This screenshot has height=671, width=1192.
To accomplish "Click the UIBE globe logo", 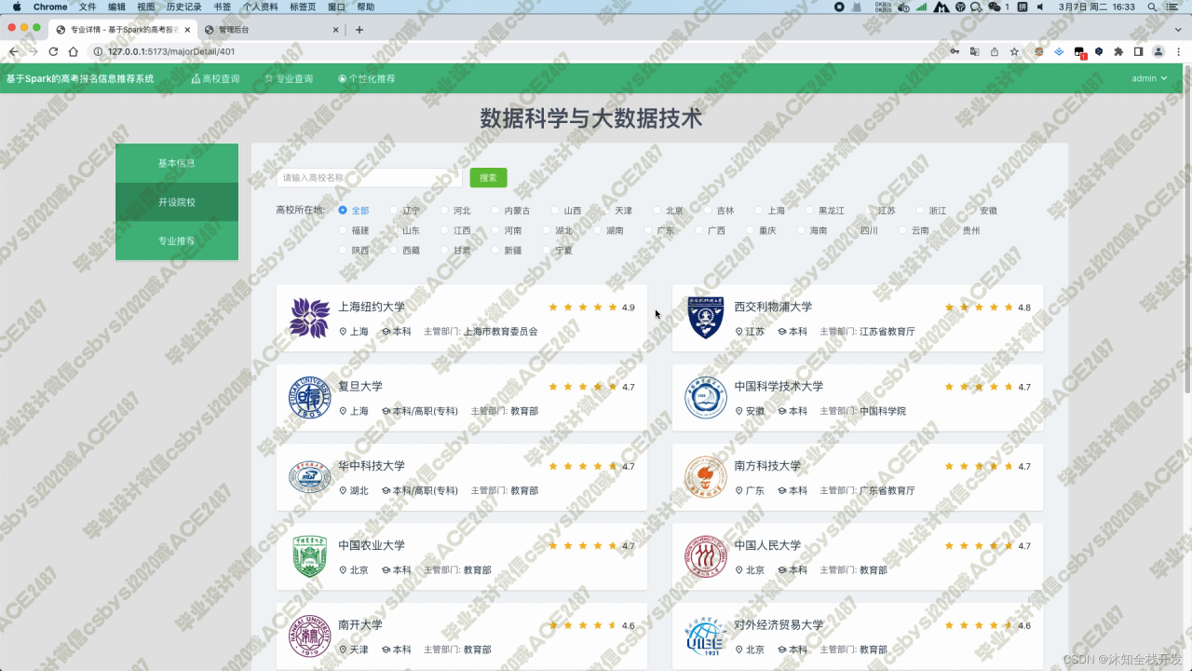I will (x=705, y=637).
